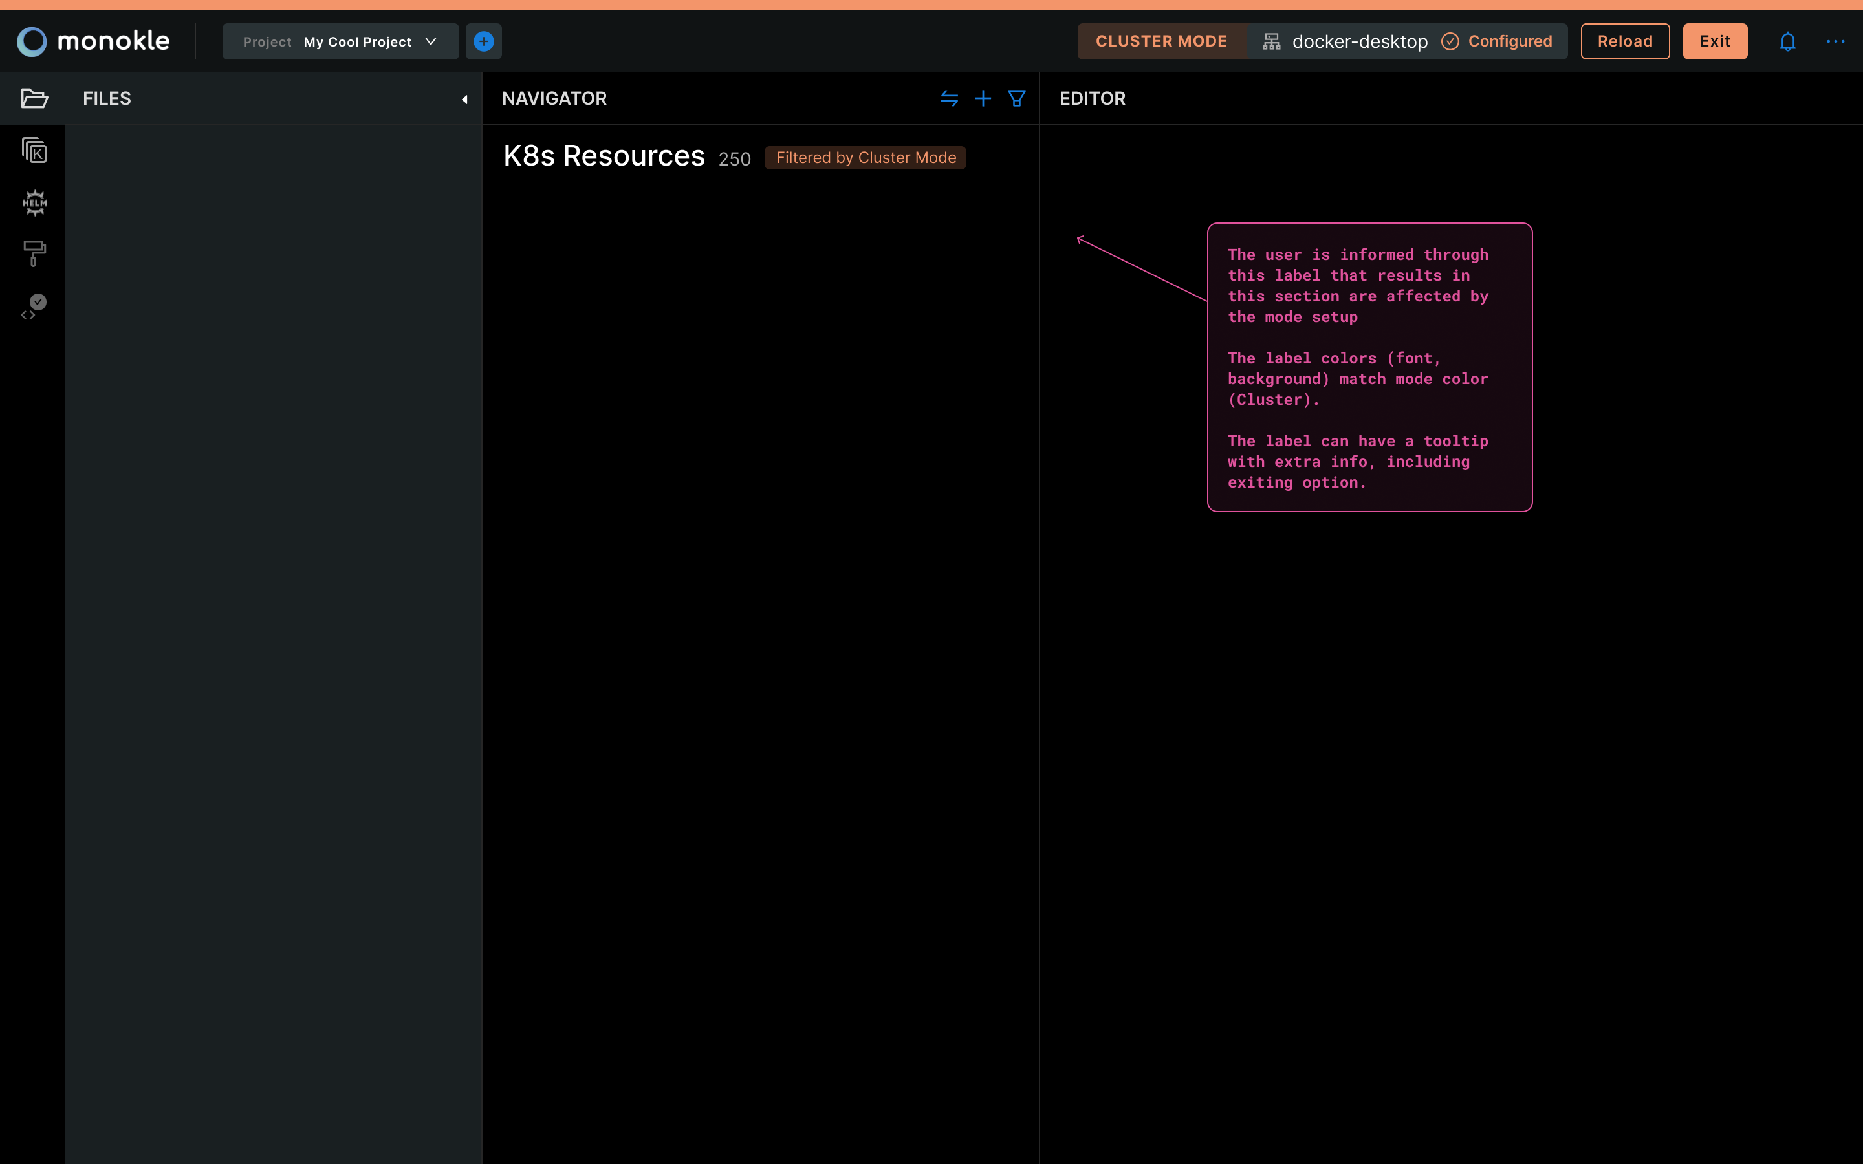Click the docker-desktop cluster icon
The width and height of the screenshot is (1863, 1164).
coord(1272,41)
